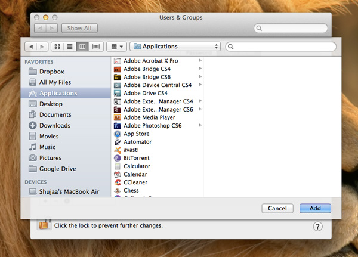Image resolution: width=358 pixels, height=257 pixels.
Task: Expand Adobe Bridge CS4 folder arrow
Action: (200, 69)
